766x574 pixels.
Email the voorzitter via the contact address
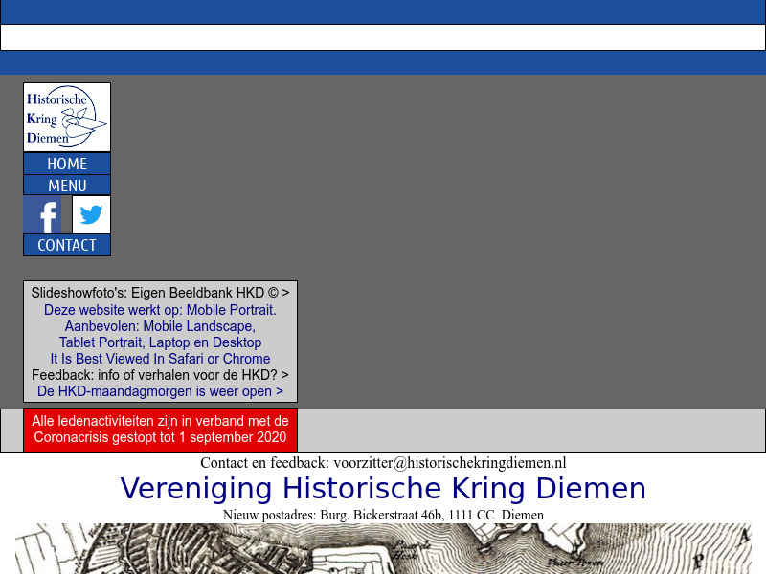450,462
